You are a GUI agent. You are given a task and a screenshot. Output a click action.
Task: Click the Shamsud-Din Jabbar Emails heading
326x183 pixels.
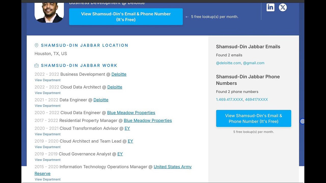click(x=248, y=47)
